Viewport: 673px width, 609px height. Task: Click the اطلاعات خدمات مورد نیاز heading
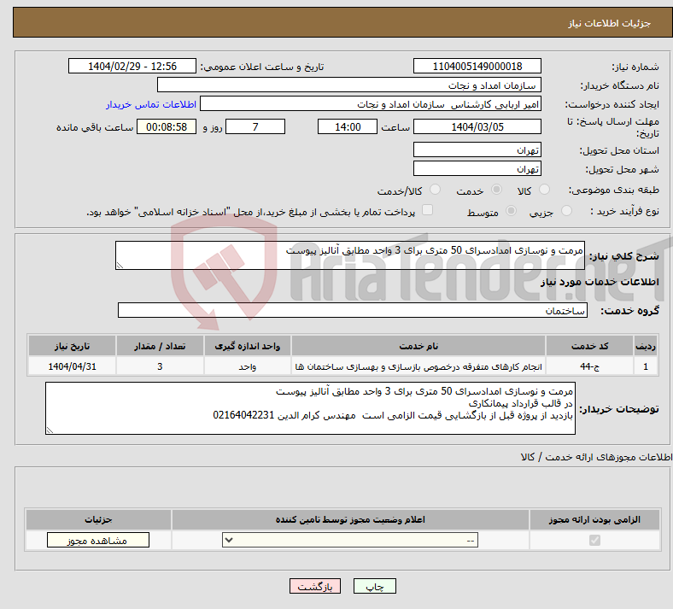600,282
